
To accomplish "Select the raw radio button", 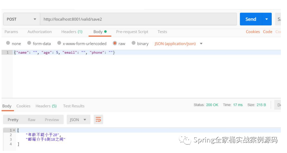I will pyautogui.click(x=115, y=43).
